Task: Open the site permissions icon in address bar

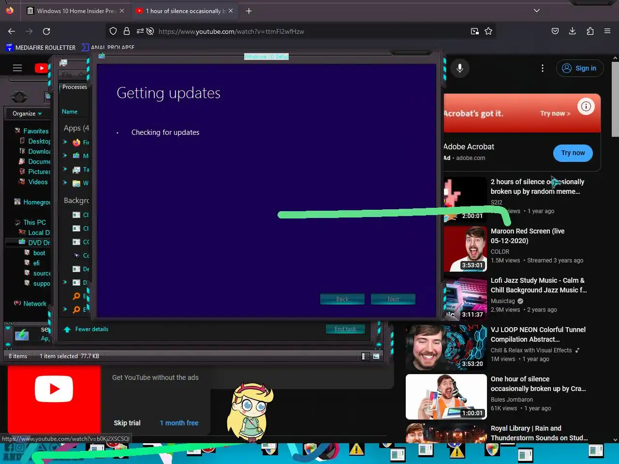Action: [x=140, y=31]
